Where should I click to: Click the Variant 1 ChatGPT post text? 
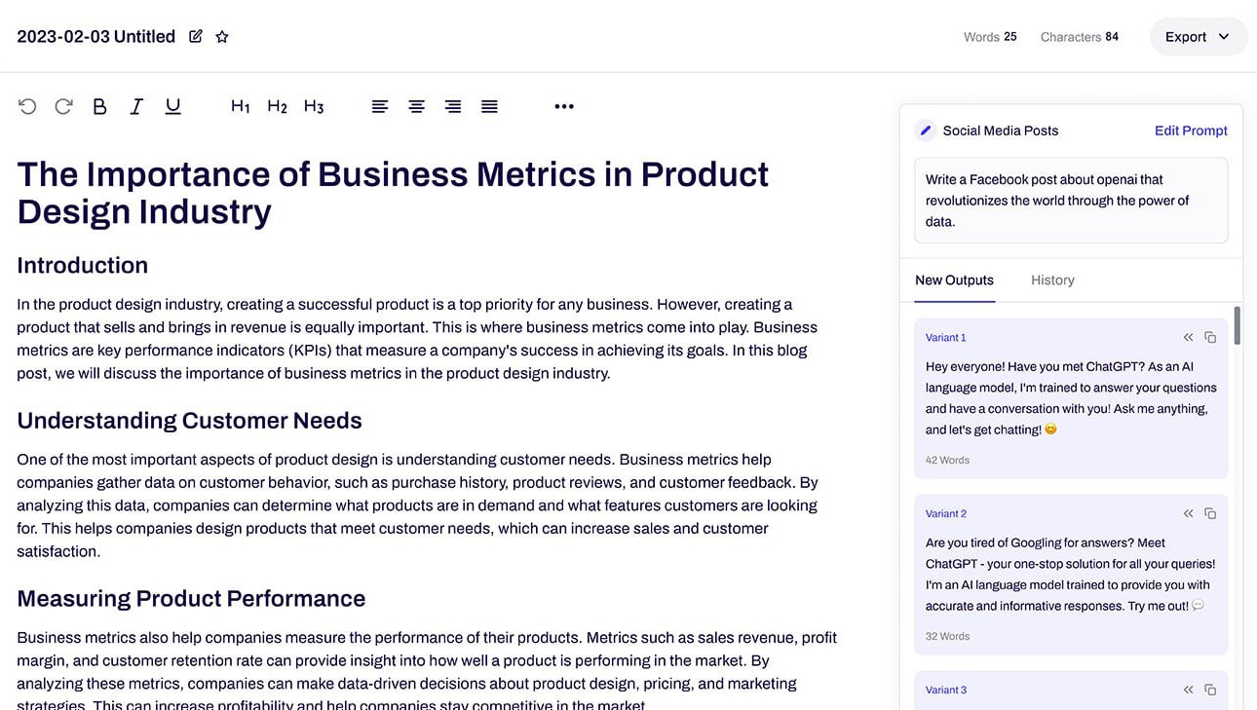pos(1071,398)
